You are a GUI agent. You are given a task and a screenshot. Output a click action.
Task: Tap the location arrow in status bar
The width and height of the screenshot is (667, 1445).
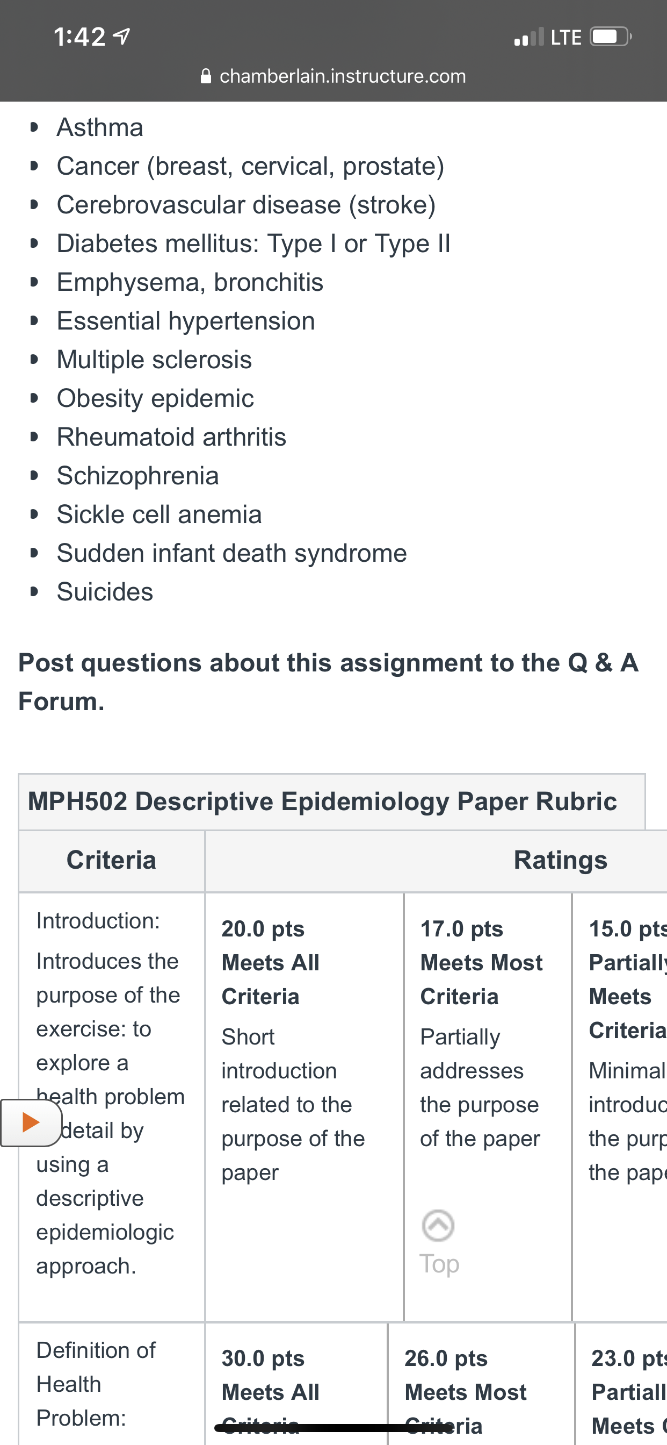pos(121,37)
